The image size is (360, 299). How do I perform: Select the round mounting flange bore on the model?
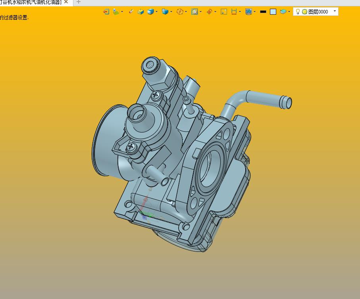(210, 169)
